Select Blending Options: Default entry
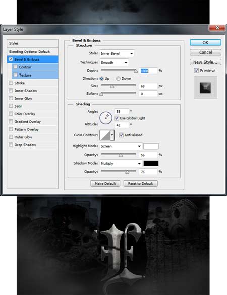This screenshot has height=295, width=227. [33, 52]
